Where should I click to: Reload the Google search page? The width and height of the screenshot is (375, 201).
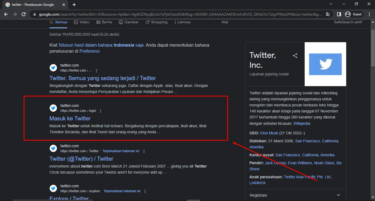click(24, 14)
